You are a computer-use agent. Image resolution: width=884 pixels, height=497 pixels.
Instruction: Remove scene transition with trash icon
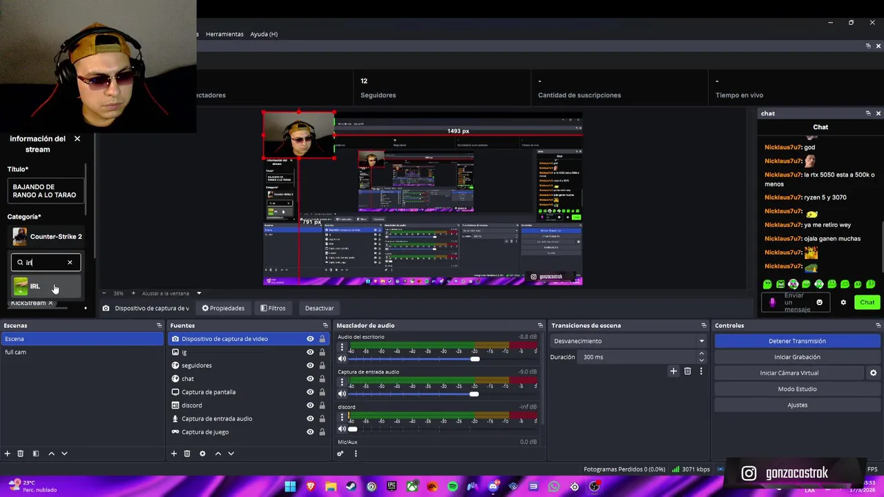tap(687, 371)
